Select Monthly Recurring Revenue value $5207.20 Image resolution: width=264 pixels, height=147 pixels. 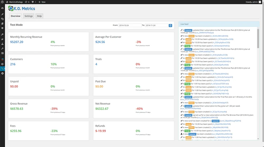coord(17,42)
